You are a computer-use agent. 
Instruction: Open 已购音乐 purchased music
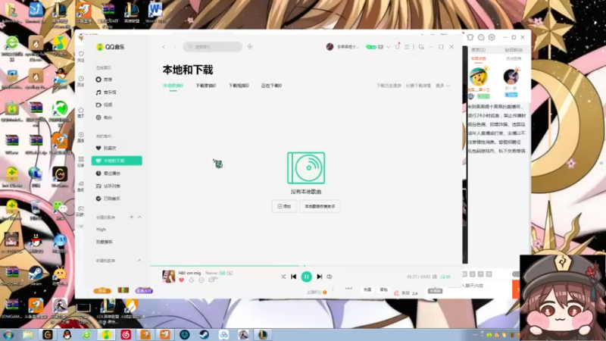(108, 199)
